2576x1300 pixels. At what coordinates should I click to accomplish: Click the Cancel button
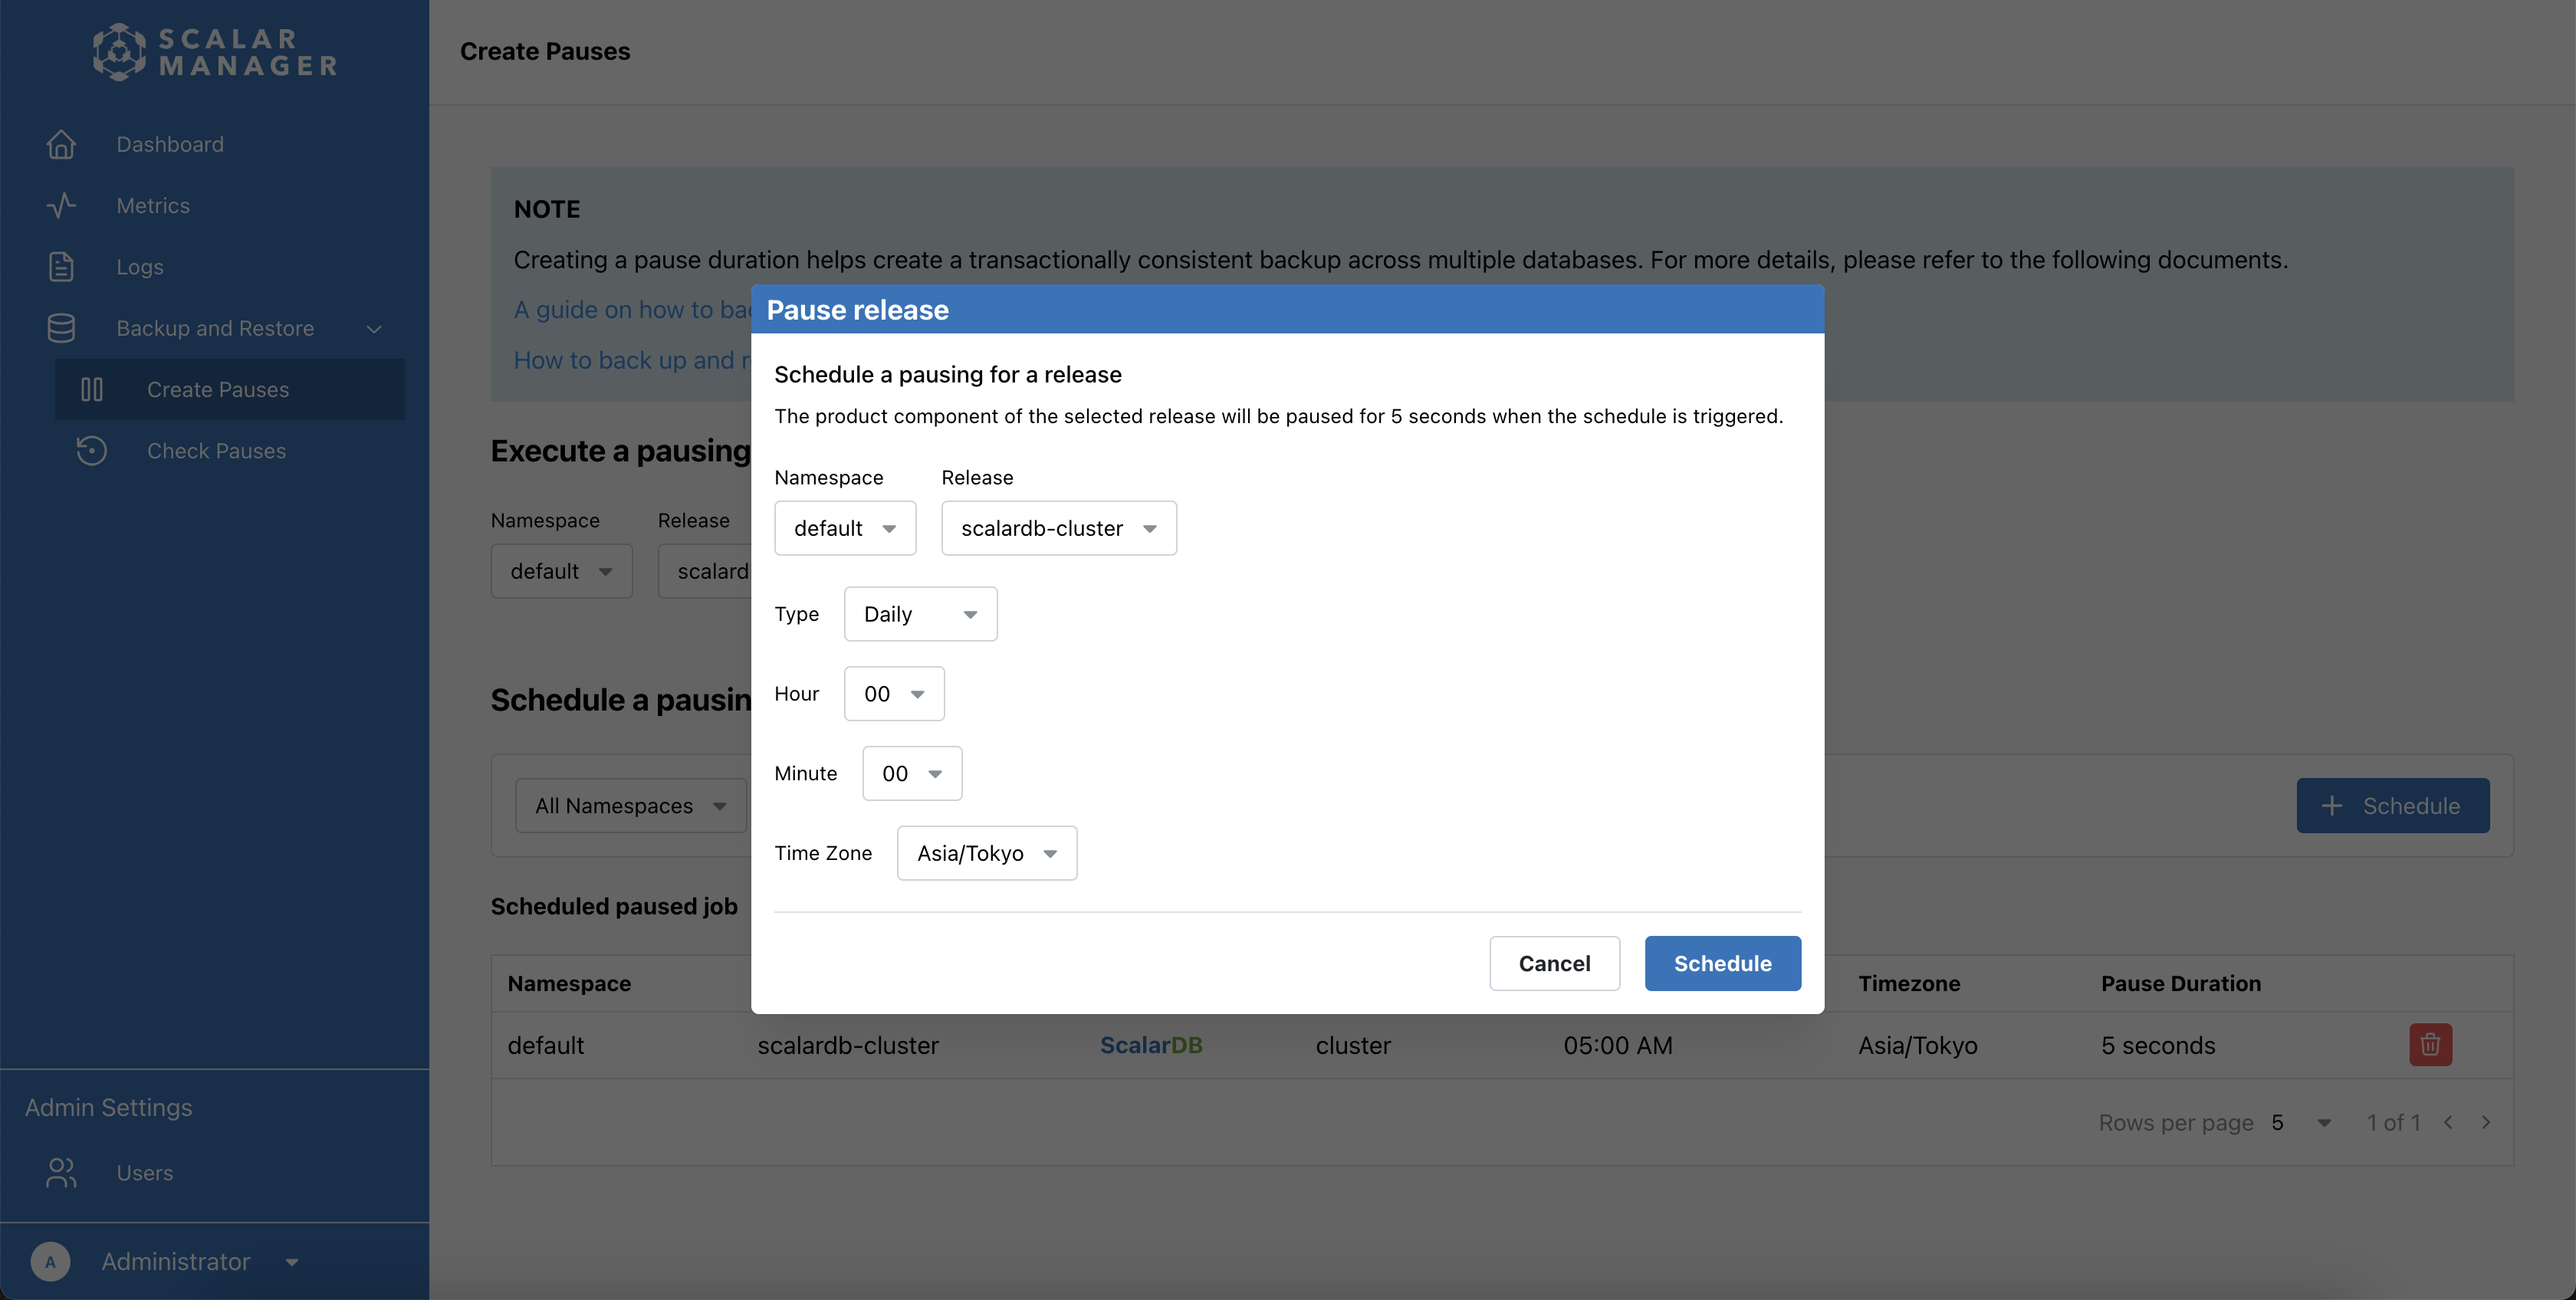pos(1554,963)
